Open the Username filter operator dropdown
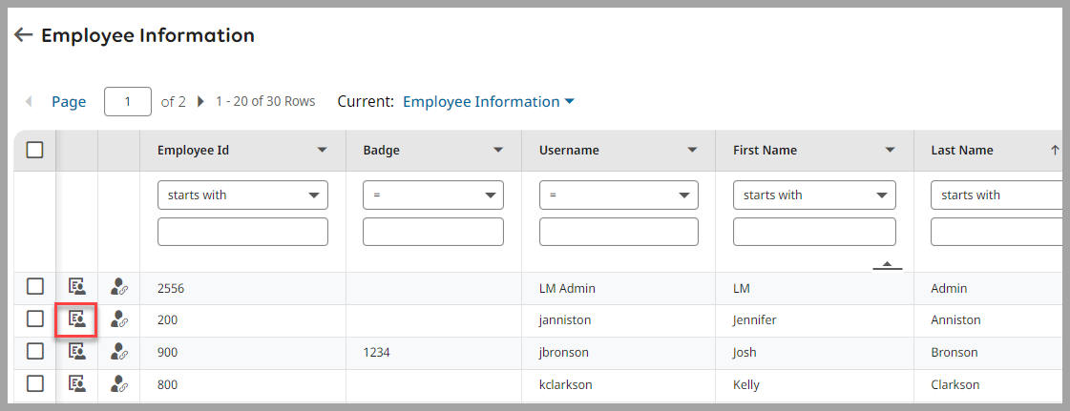This screenshot has height=411, width=1070. pos(619,195)
